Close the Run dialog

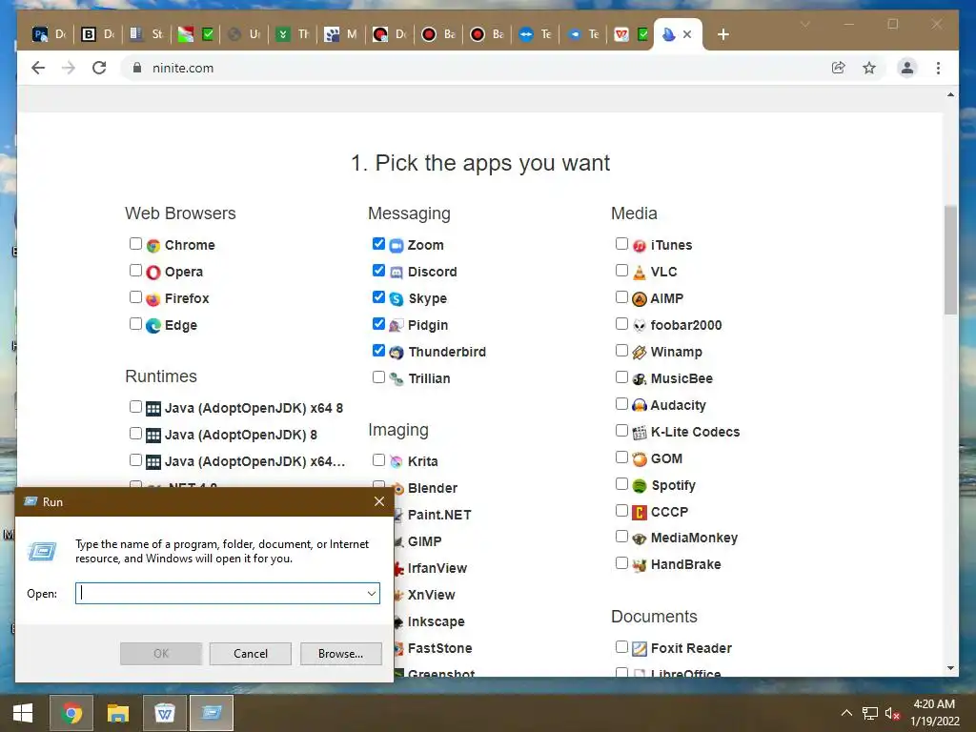(x=379, y=501)
